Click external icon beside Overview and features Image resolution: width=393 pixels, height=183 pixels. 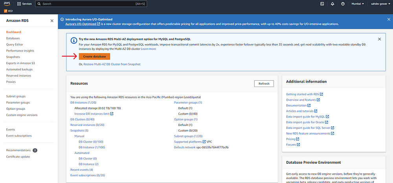318,100
